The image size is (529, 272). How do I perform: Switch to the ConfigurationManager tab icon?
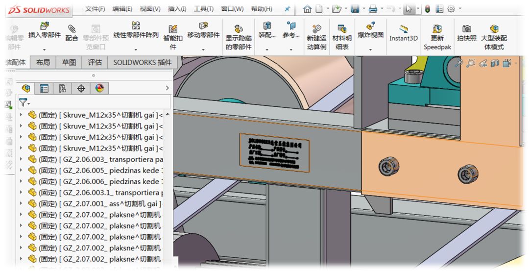click(62, 88)
